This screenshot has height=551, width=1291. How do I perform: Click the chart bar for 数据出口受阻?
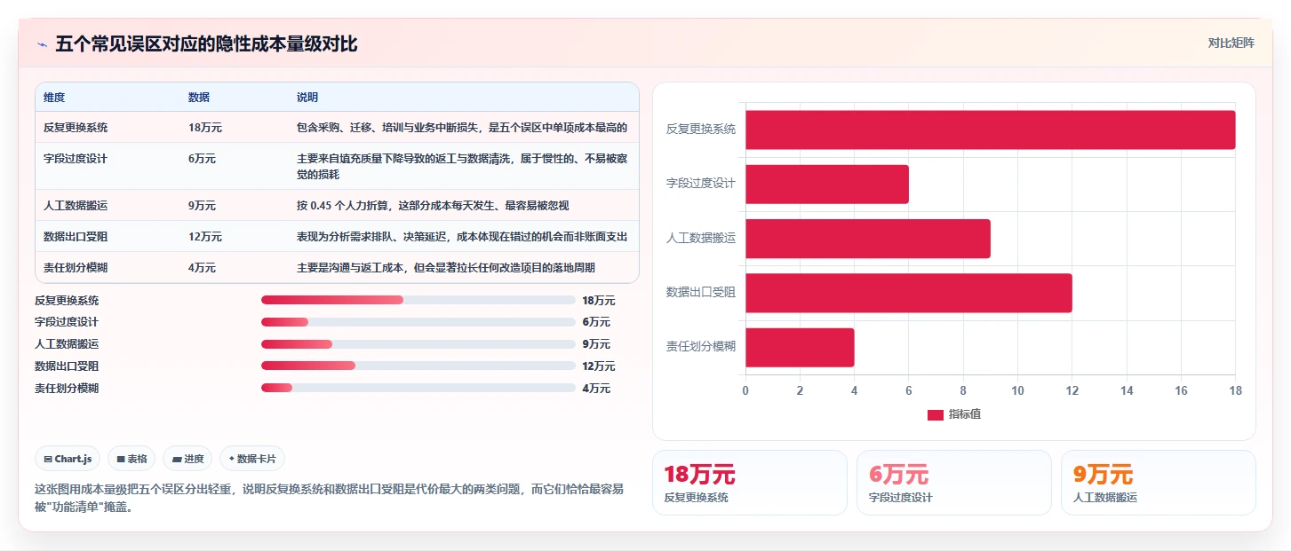[x=909, y=293]
